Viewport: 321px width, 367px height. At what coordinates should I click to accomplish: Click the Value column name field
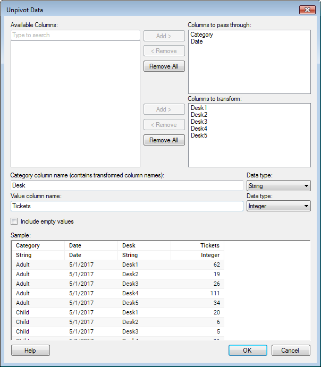[126, 206]
